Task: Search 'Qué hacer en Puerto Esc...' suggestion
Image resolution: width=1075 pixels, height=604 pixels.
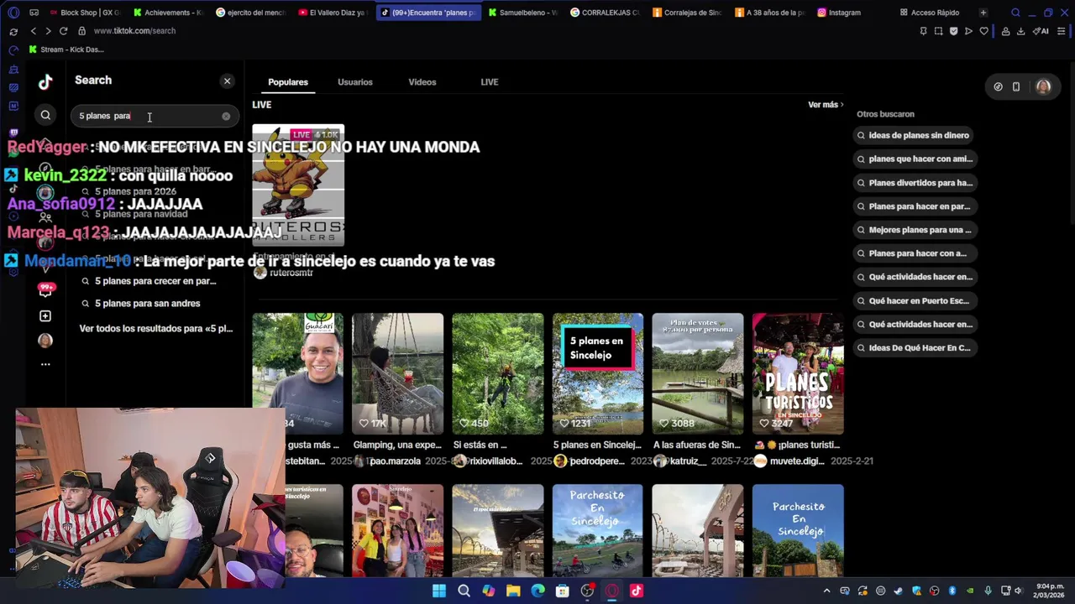Action: pos(915,300)
